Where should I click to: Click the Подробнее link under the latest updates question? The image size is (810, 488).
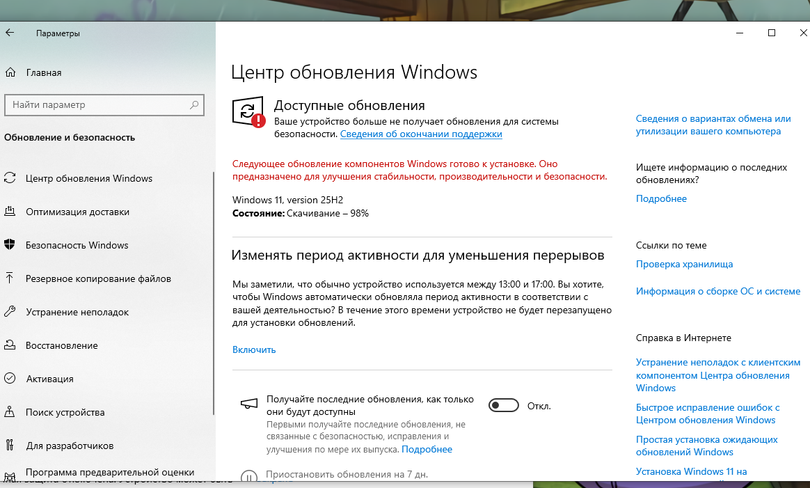[x=661, y=199]
